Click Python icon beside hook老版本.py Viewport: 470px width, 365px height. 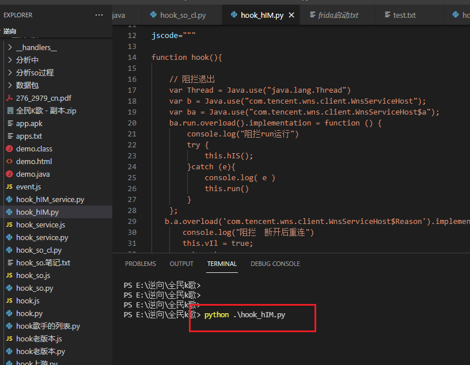pyautogui.click(x=10, y=351)
